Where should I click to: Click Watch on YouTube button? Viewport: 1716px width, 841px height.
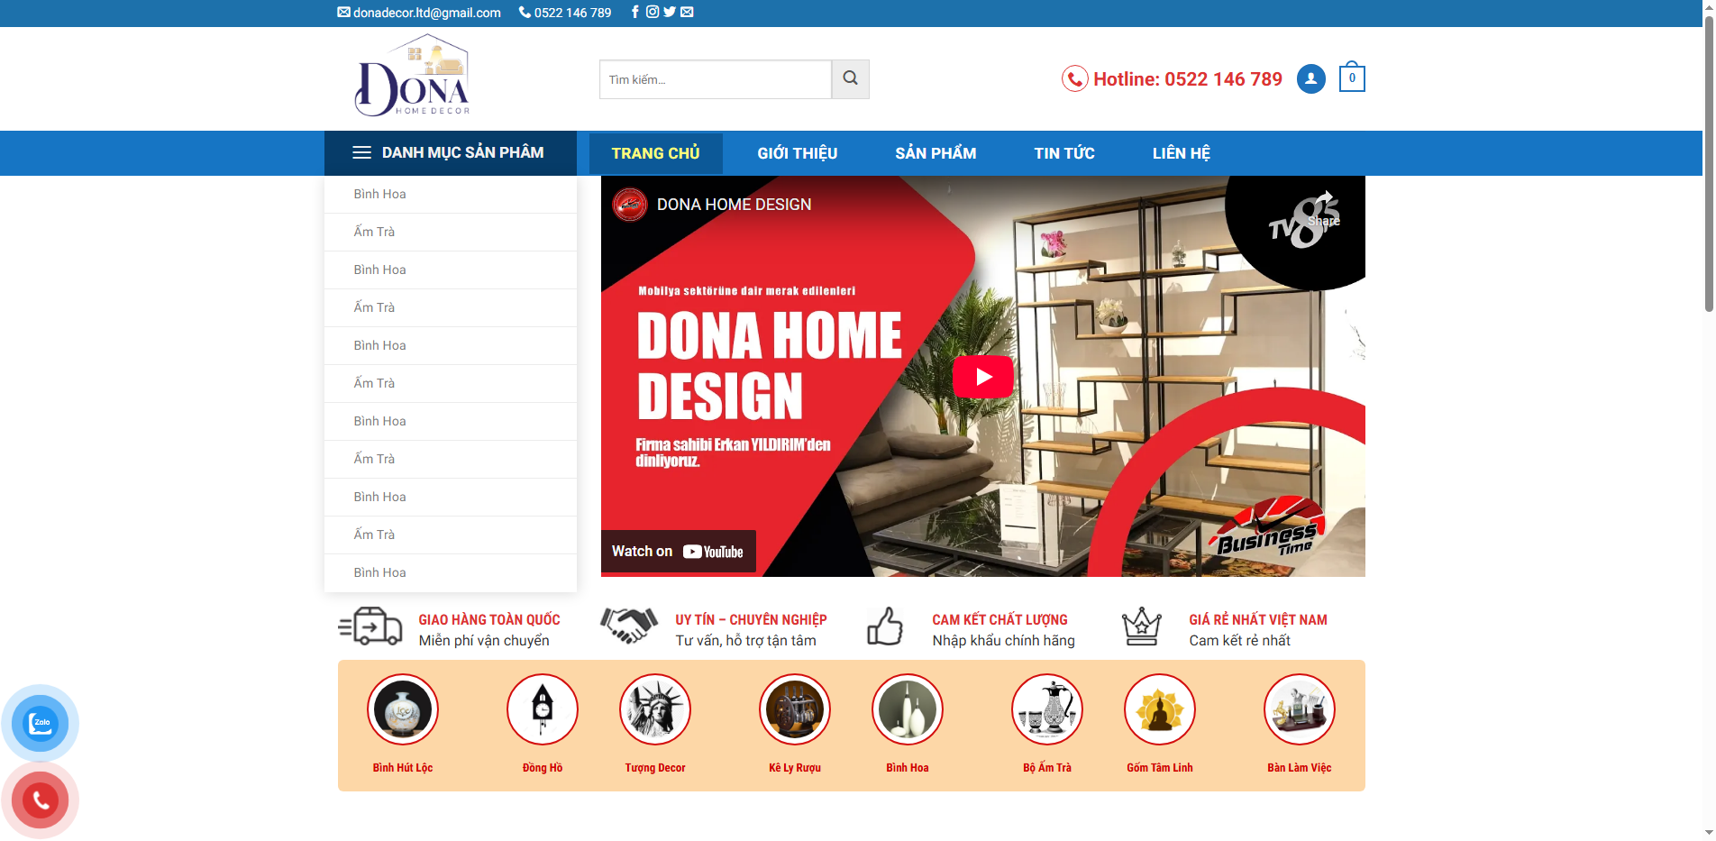click(x=678, y=552)
